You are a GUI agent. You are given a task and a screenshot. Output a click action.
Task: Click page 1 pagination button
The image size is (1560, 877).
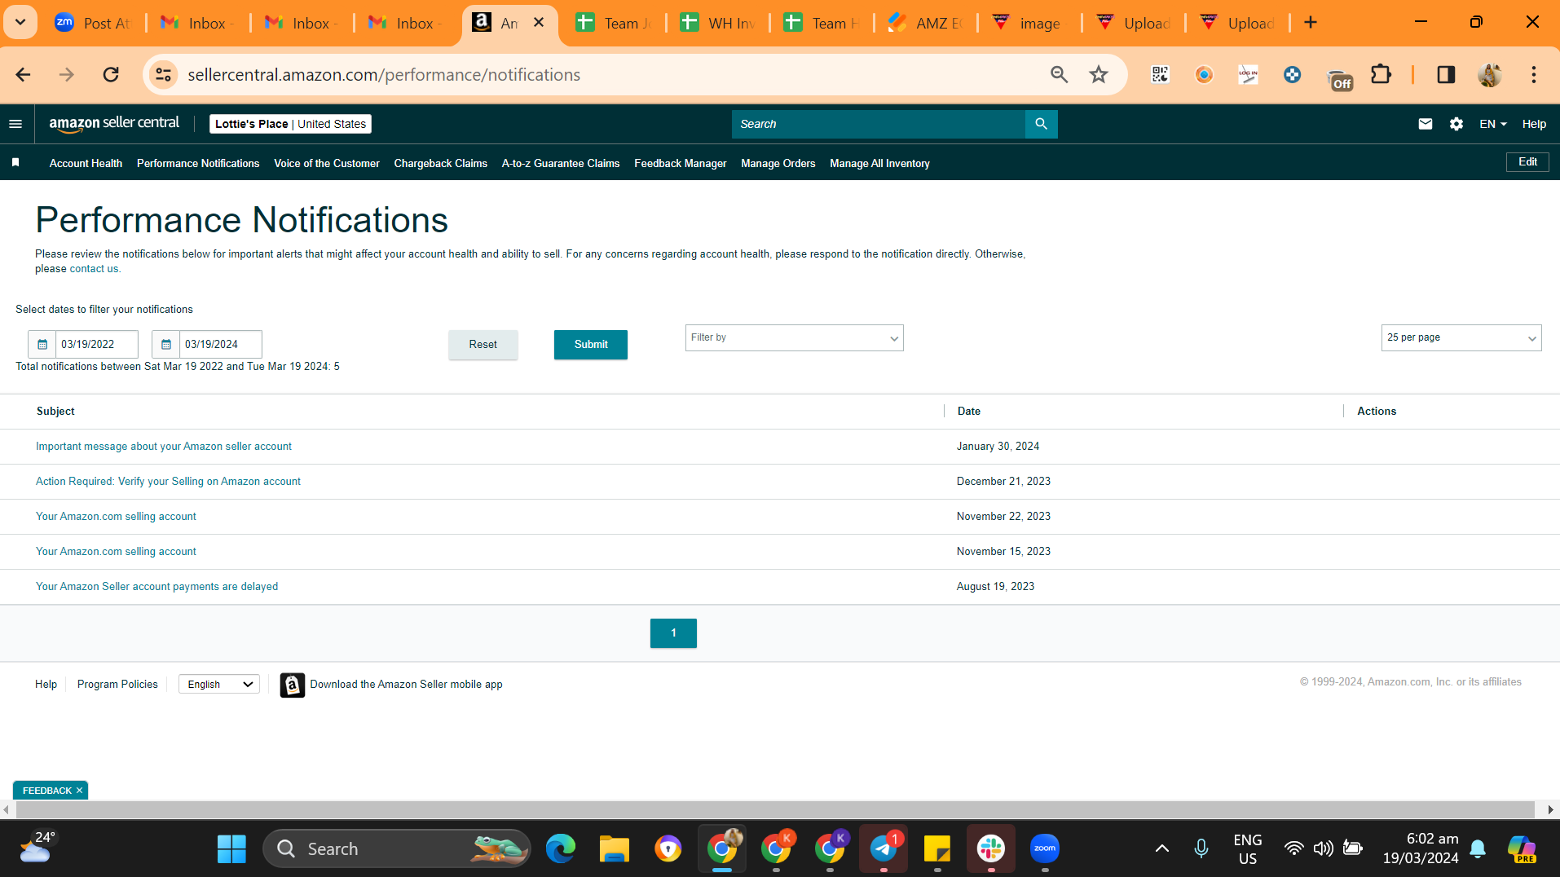coord(673,633)
